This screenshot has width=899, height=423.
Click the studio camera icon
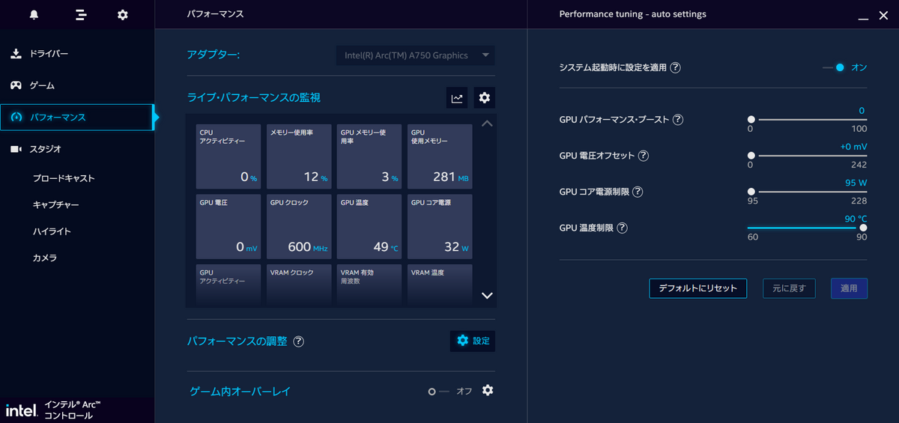point(16,149)
